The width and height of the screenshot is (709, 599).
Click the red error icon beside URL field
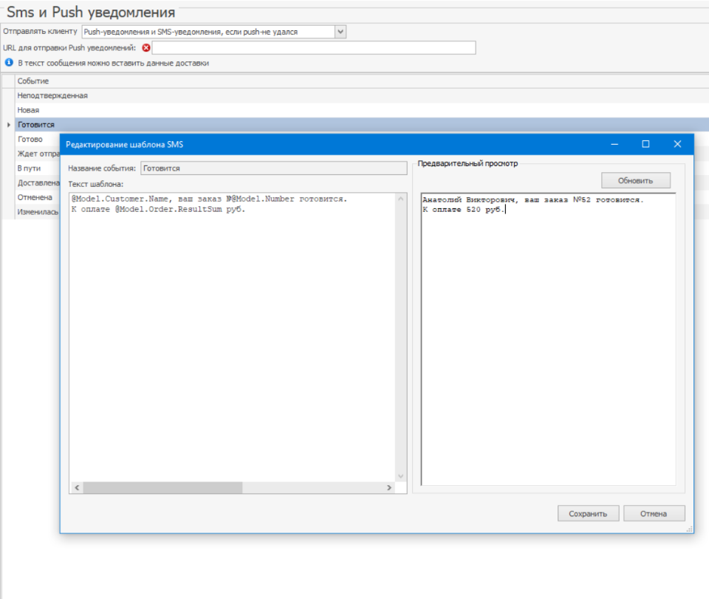point(145,48)
